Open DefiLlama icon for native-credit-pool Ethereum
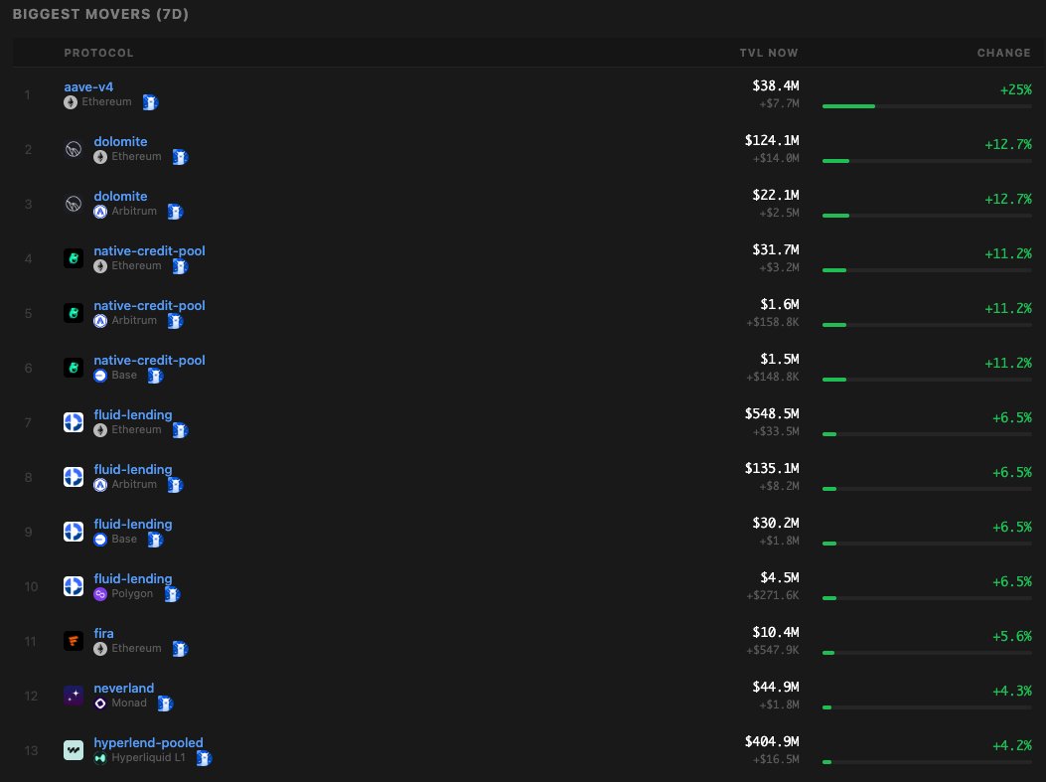 (180, 266)
